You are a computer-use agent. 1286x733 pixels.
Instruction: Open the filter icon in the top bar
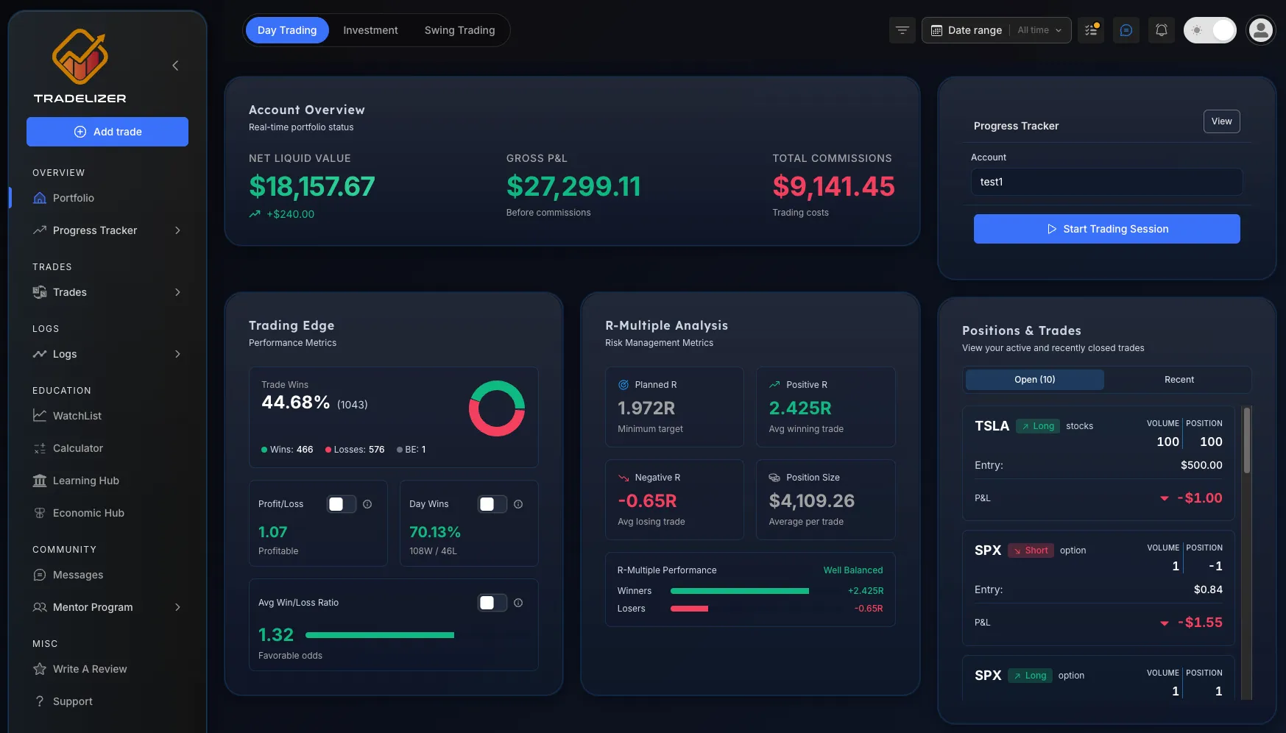[x=902, y=30]
